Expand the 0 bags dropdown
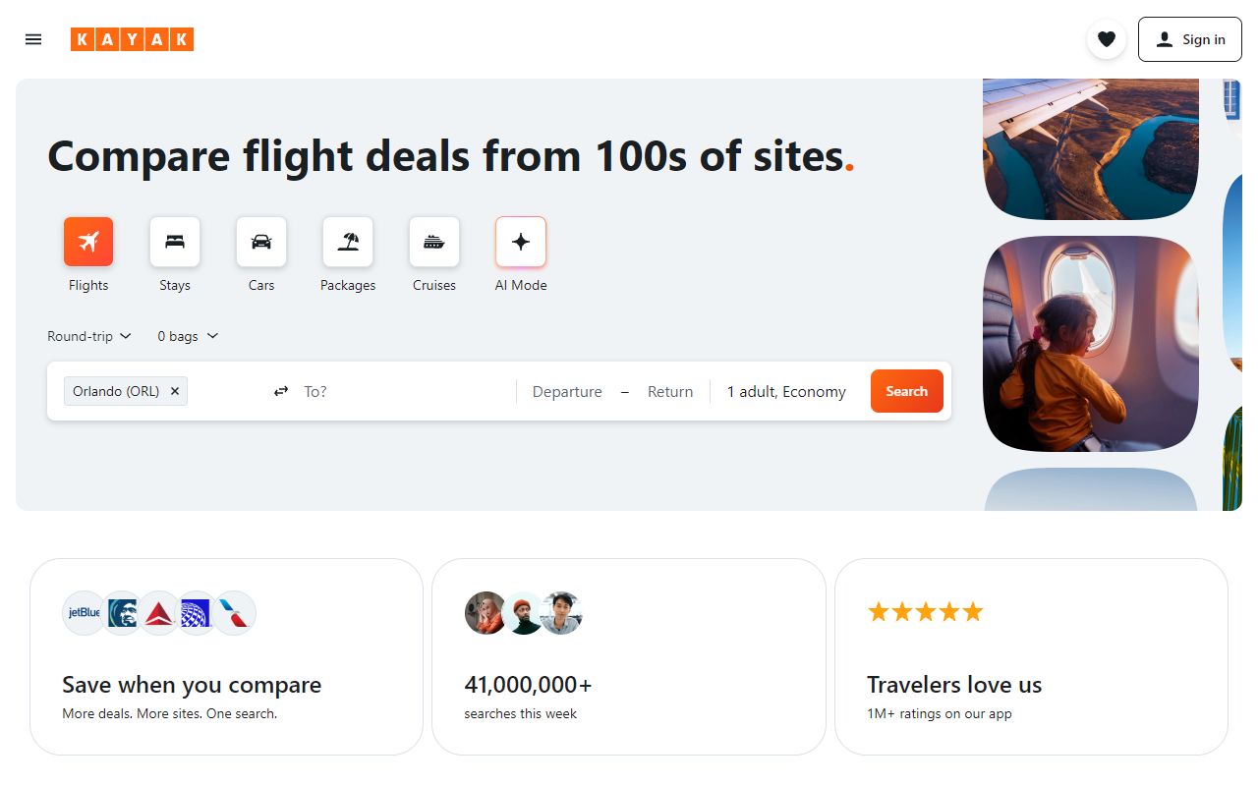This screenshot has width=1258, height=786. [x=188, y=336]
